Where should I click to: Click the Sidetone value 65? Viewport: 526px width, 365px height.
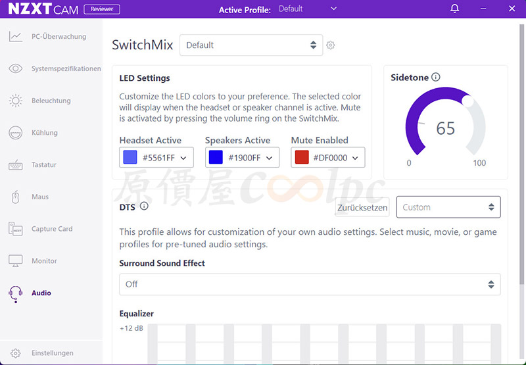446,128
